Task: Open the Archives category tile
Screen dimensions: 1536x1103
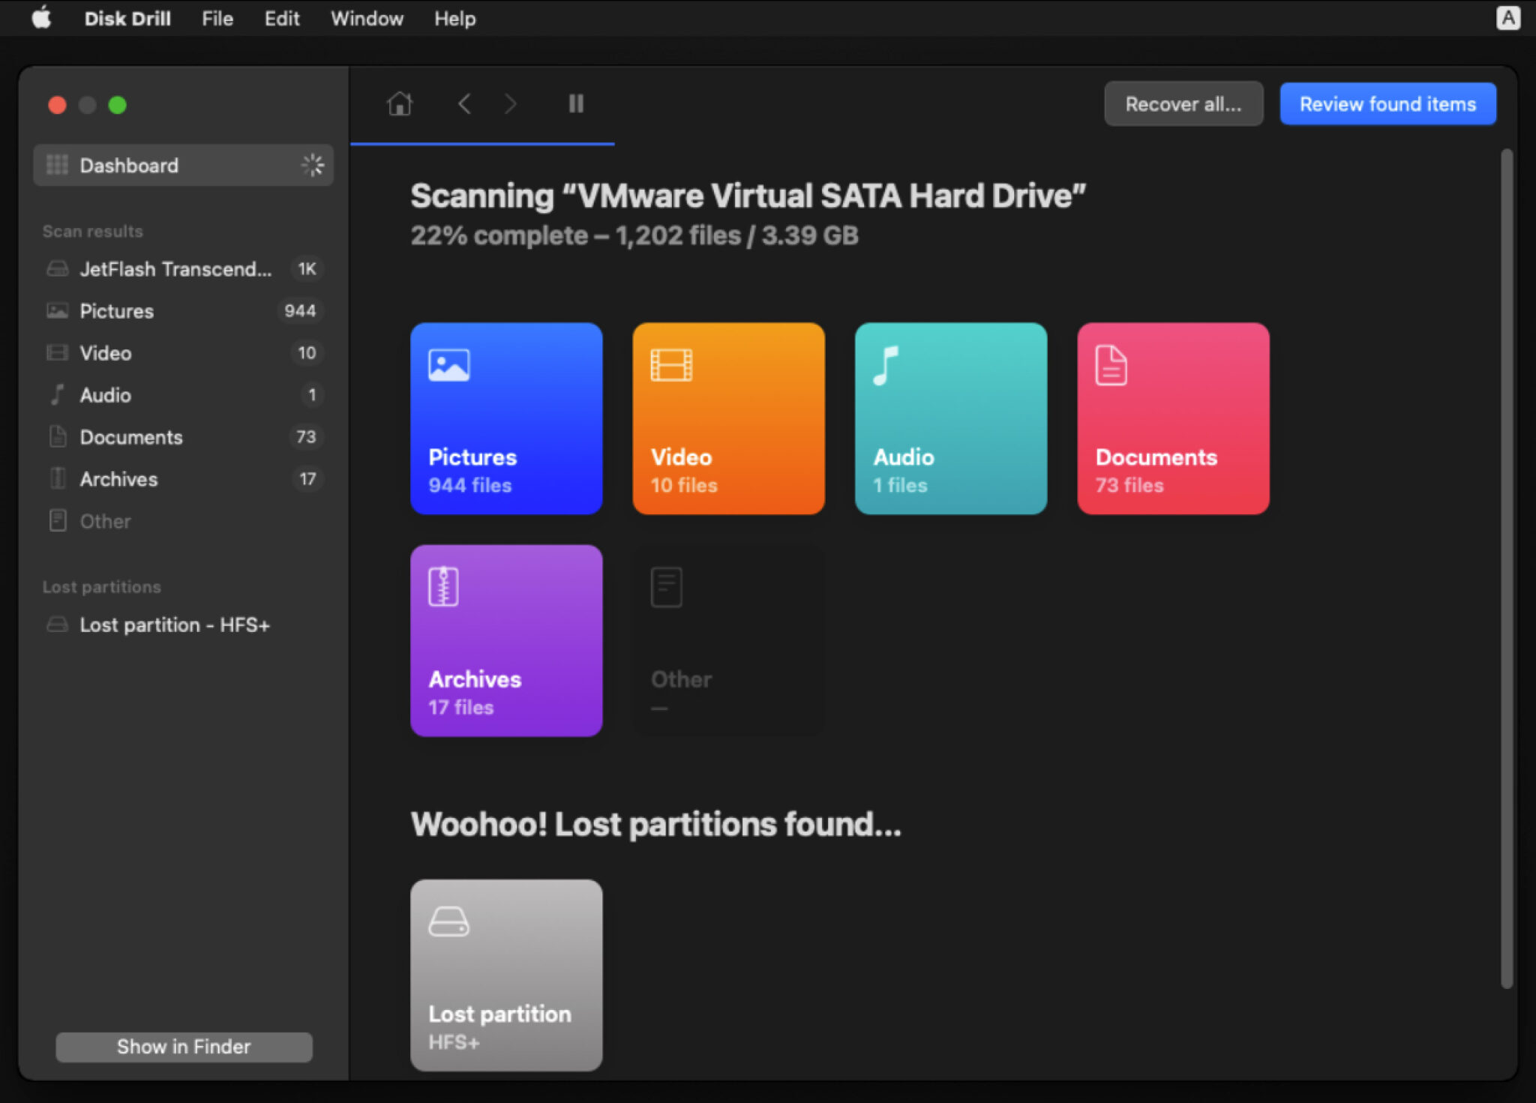Action: [506, 640]
